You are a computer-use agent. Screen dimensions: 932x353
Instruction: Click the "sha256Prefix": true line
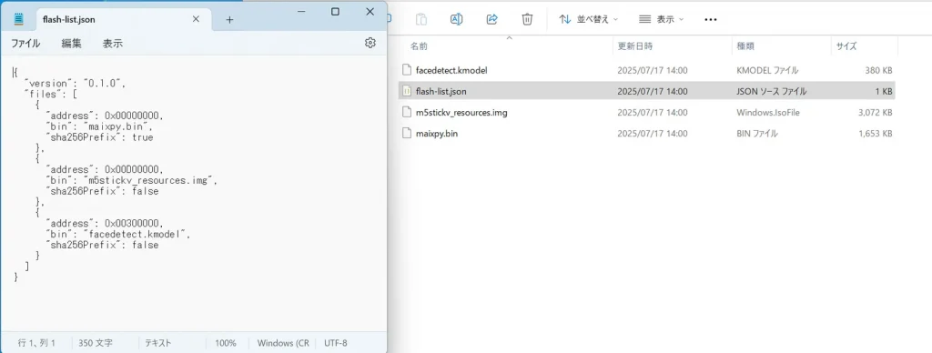click(x=99, y=137)
